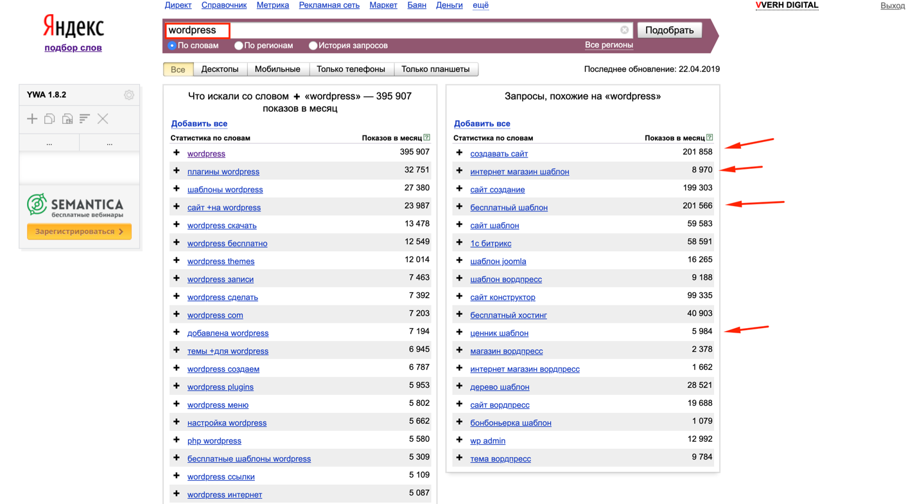Click the Выход logout link
Image resolution: width=924 pixels, height=504 pixels.
(893, 6)
